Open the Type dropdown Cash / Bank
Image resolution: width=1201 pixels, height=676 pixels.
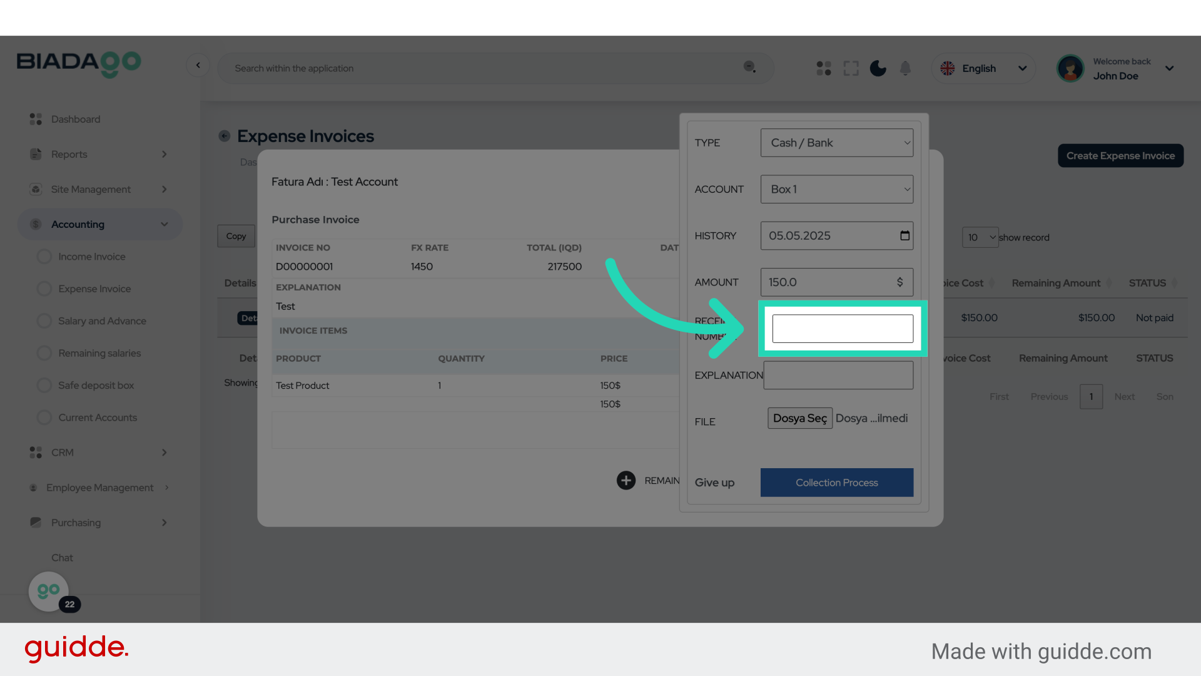point(836,143)
